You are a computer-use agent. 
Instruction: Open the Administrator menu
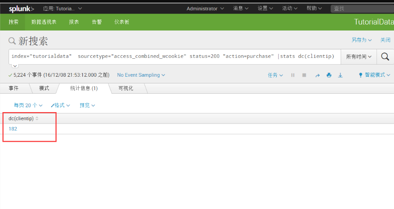[x=205, y=9]
